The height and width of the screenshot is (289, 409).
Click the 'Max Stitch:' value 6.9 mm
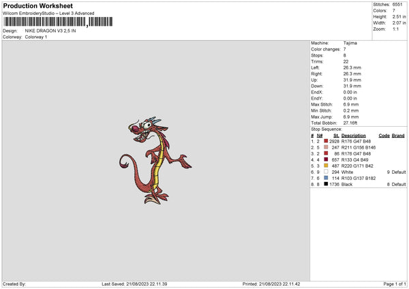click(351, 104)
